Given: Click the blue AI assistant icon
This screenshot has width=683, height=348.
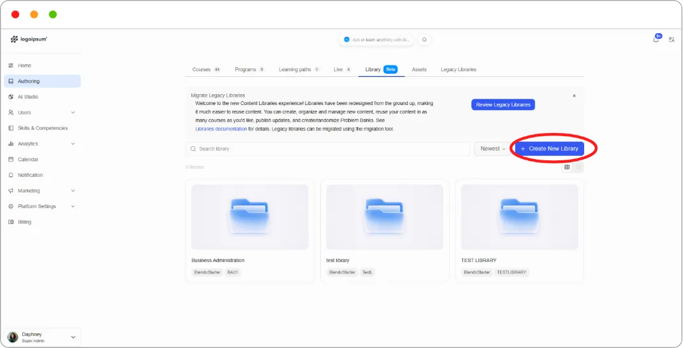Looking at the screenshot, I should pyautogui.click(x=347, y=39).
